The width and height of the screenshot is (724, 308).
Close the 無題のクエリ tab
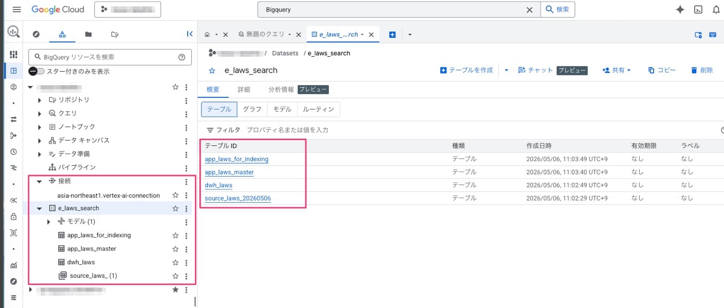[299, 35]
